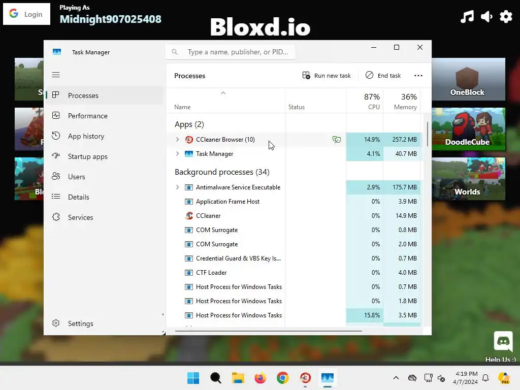
Task: Launch Firefox from the taskbar
Action: [x=261, y=378]
